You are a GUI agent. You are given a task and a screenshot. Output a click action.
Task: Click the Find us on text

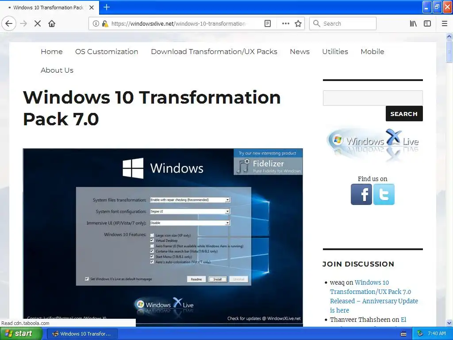tap(372, 179)
